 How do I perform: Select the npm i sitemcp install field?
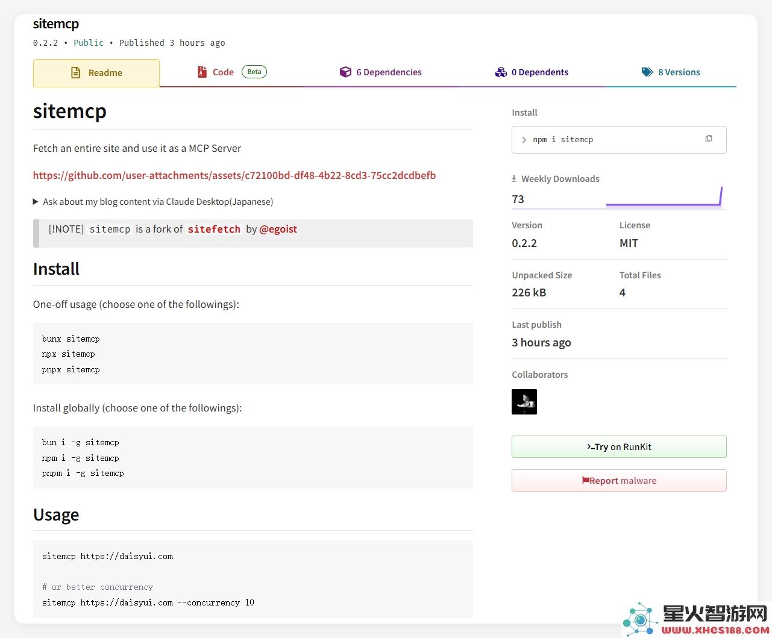coord(619,140)
